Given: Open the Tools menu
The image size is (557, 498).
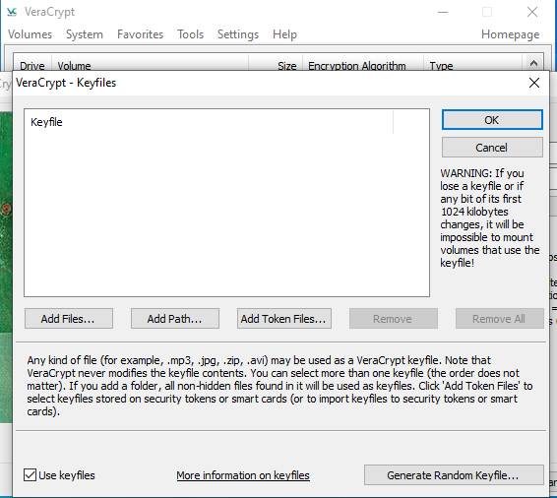Looking at the screenshot, I should (190, 34).
